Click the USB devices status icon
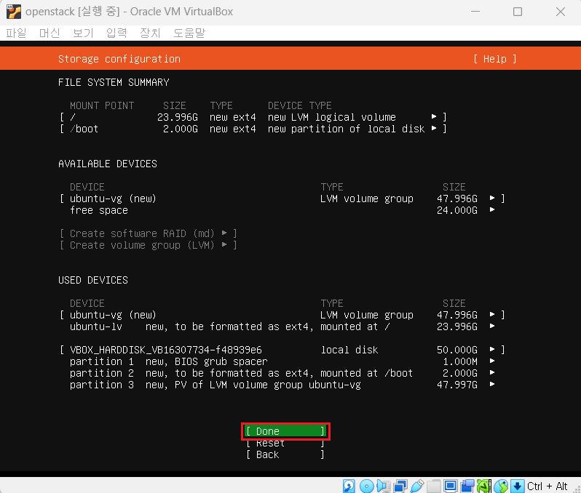 [417, 486]
